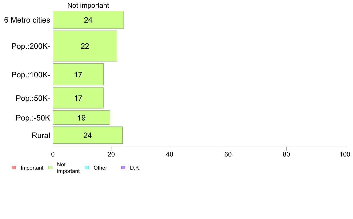Click the 100 tick on the x-axis

click(x=345, y=154)
